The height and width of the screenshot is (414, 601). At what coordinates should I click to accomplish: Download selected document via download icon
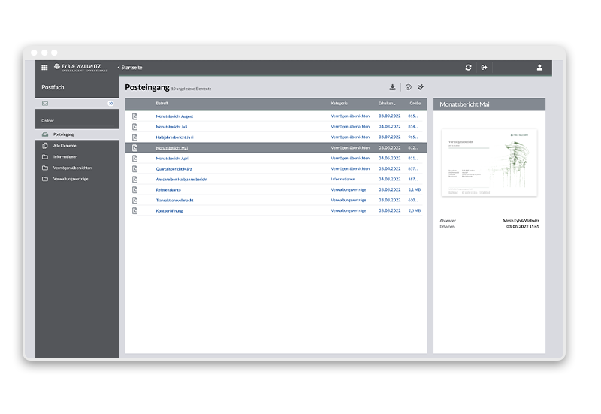(x=392, y=87)
